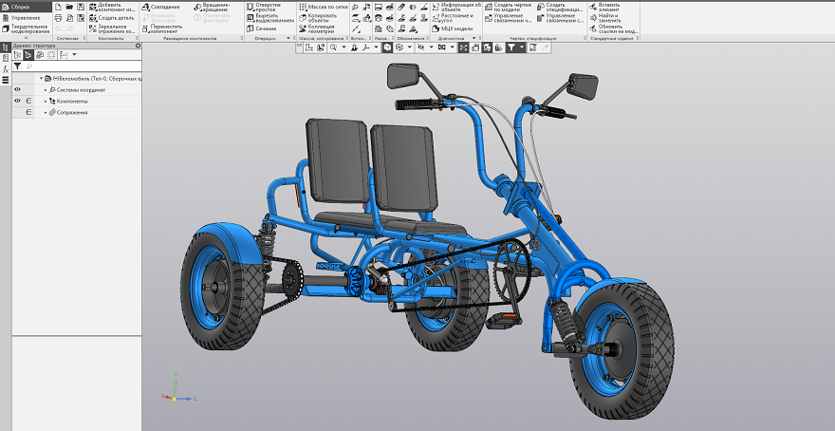Open the МЦХ модели diagnostics tool

tap(456, 28)
